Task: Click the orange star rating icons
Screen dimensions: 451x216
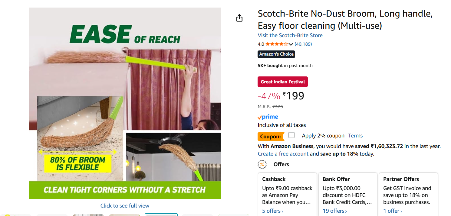Action: (x=276, y=44)
